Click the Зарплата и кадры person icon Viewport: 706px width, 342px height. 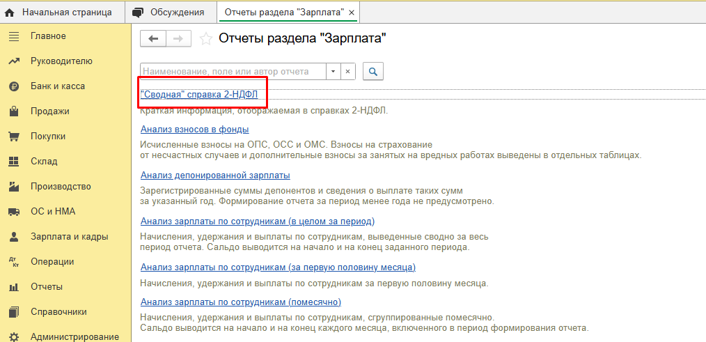tap(14, 237)
